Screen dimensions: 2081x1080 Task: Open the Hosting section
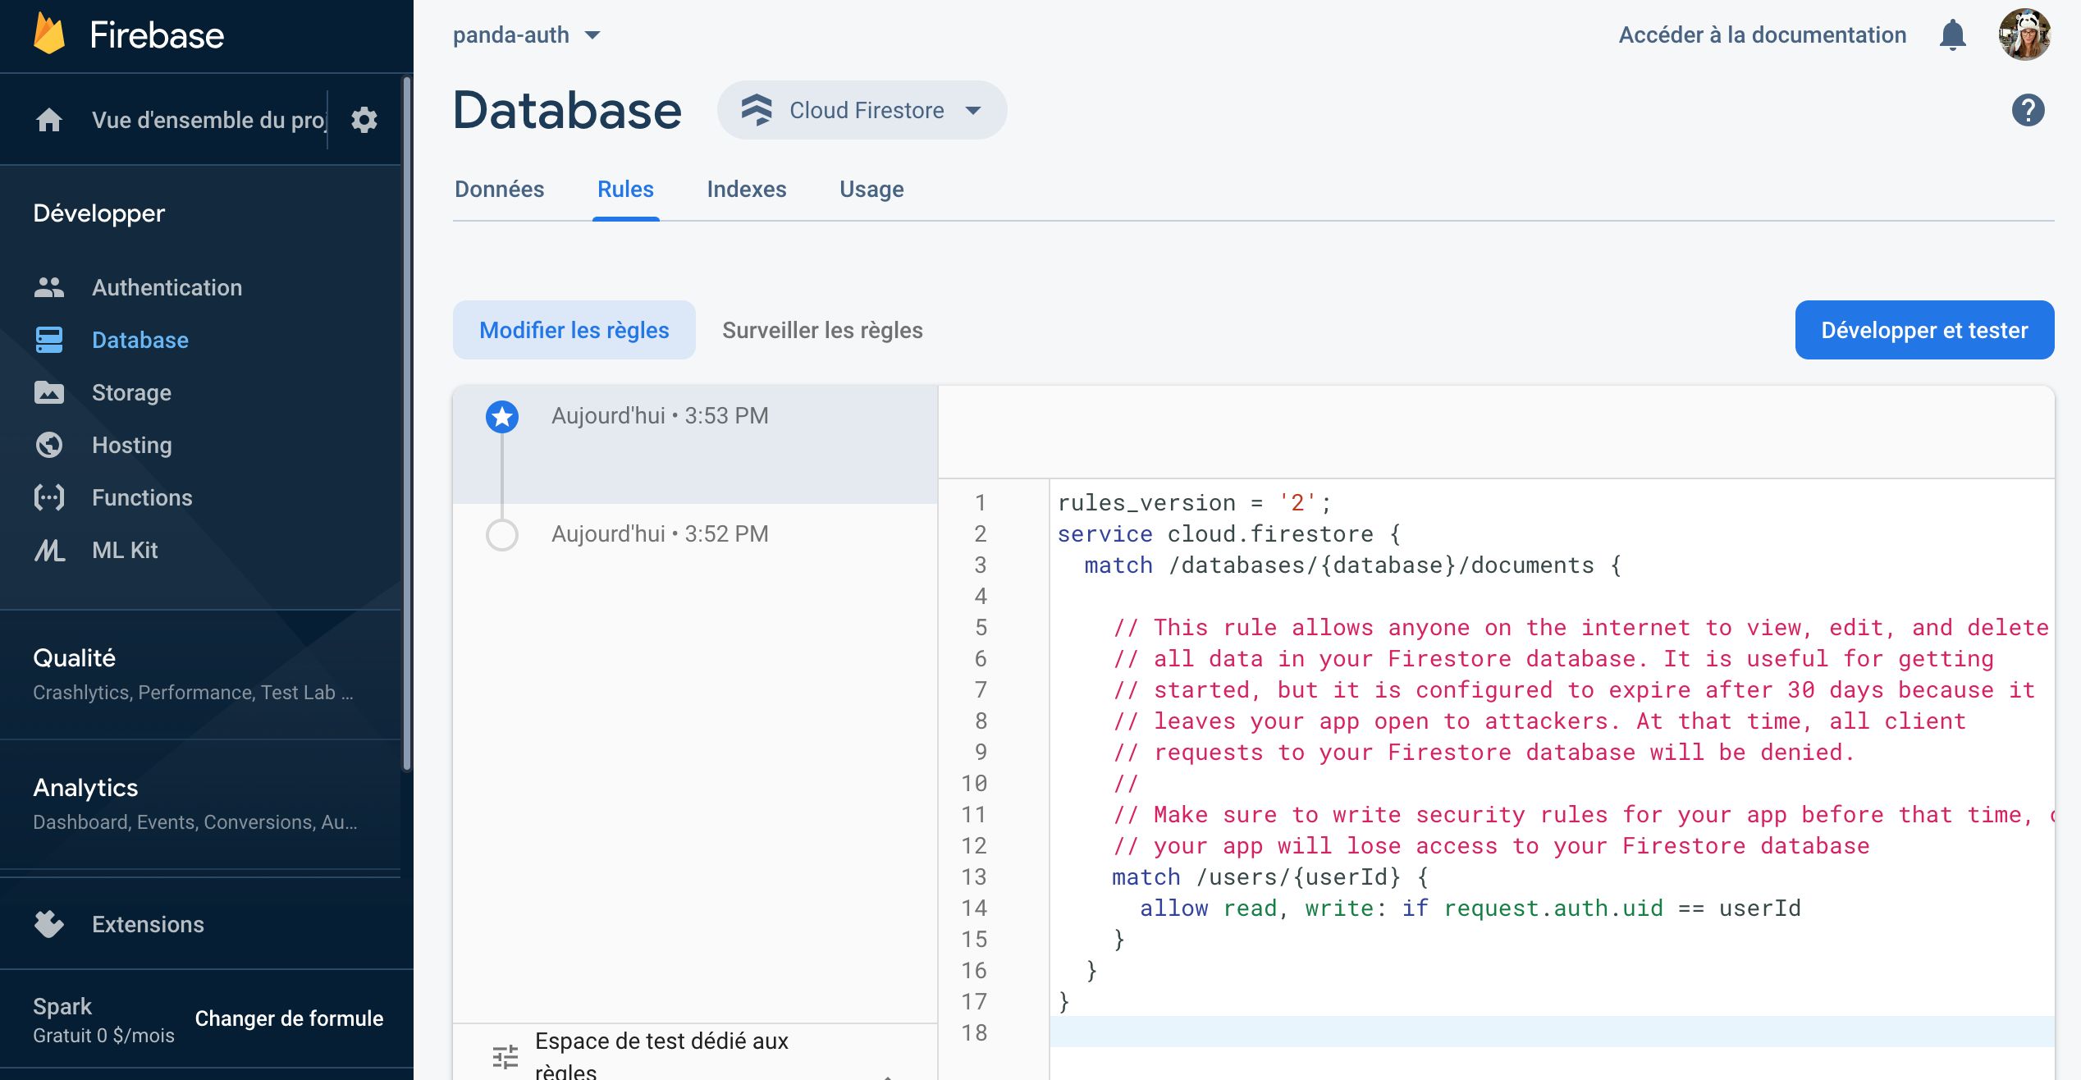(x=131, y=445)
